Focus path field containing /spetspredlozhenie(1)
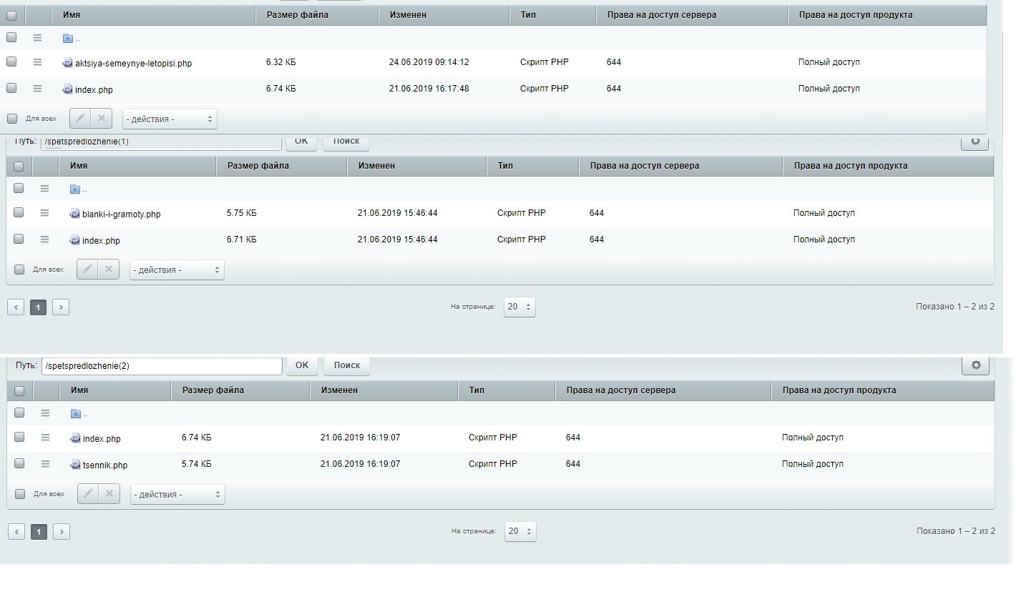Screen dimensions: 1031x612 coord(161,142)
